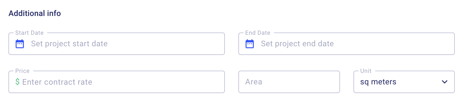Open the End Date calendar icon

250,44
